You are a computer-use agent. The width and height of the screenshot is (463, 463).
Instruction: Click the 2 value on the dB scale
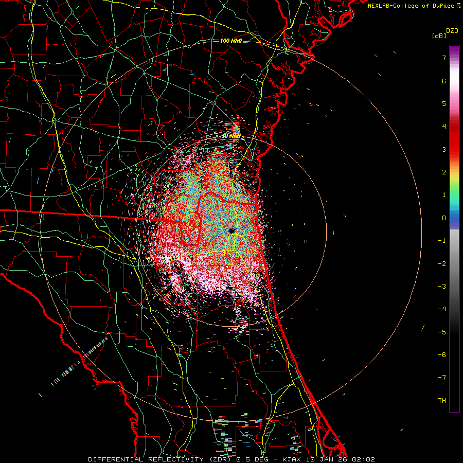[x=444, y=172]
